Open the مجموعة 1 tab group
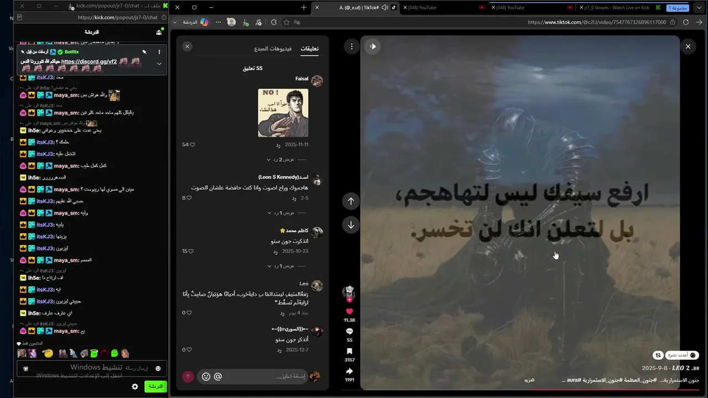Viewport: 708px width, 398px height. pyautogui.click(x=678, y=8)
